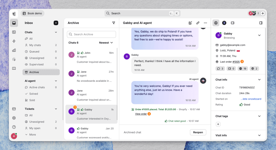
Task: Collapse the Tickets section chevron
Action: [x=56, y=109]
